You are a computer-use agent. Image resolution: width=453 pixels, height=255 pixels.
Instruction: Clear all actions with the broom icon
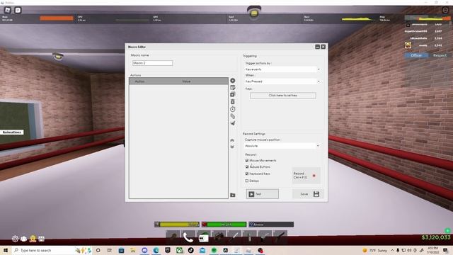point(233,123)
